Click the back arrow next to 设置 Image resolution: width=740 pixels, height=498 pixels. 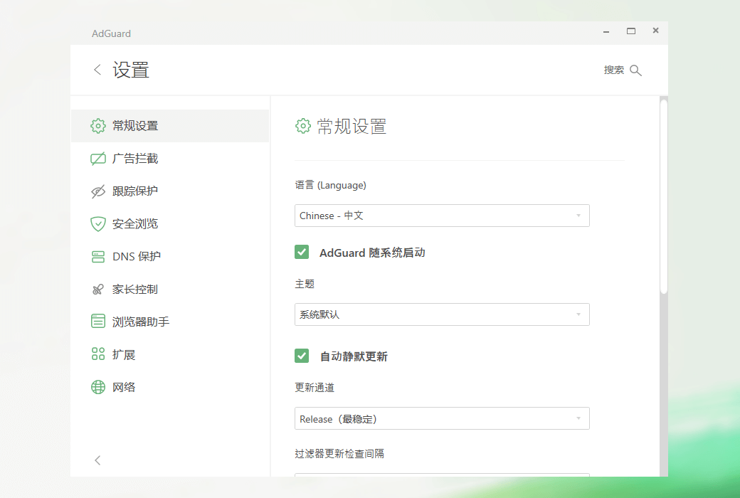point(97,70)
